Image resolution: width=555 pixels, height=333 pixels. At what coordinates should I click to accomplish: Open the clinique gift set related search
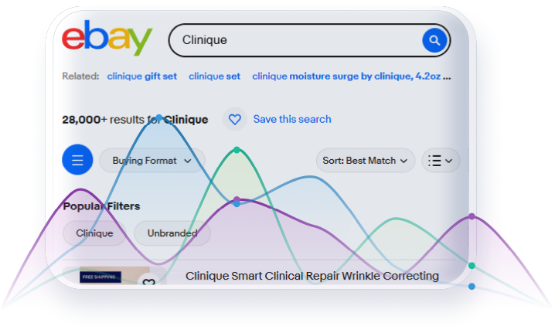[x=142, y=76]
